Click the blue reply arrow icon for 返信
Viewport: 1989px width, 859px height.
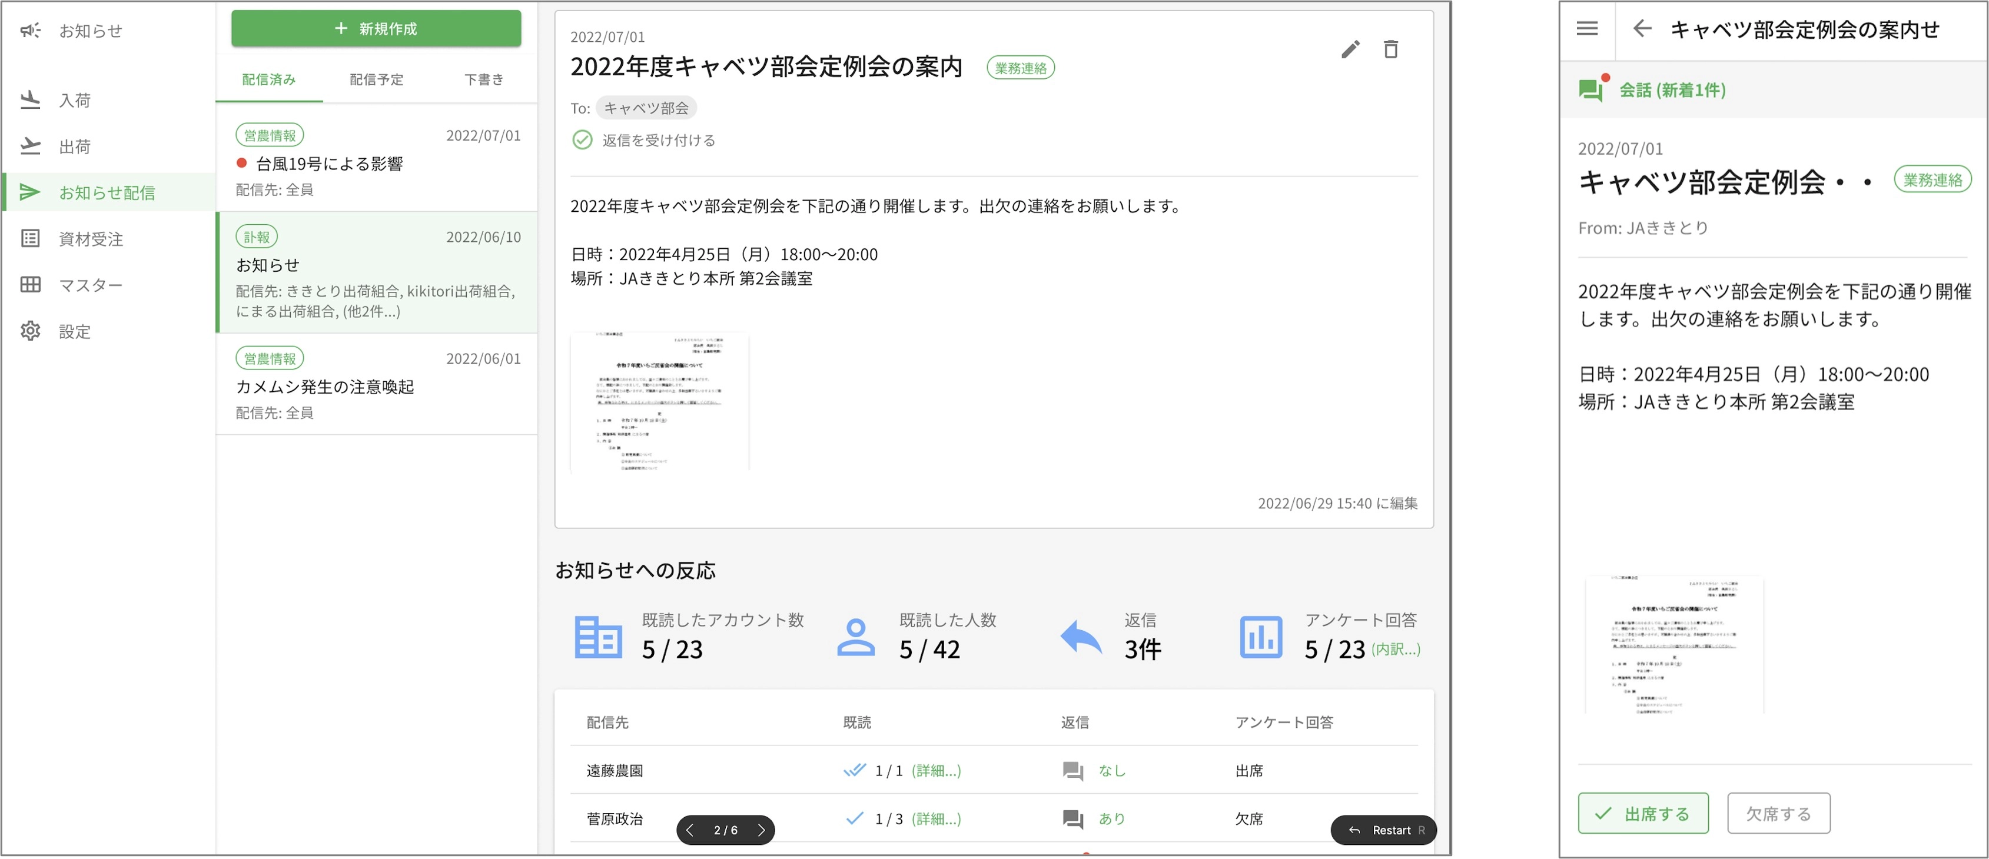click(x=1081, y=637)
